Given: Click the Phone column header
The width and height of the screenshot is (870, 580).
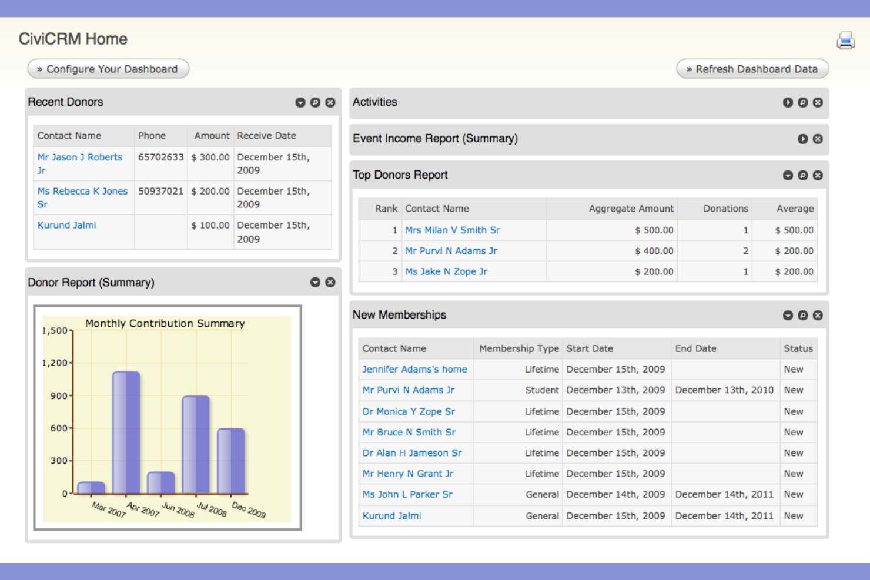Looking at the screenshot, I should (x=152, y=136).
